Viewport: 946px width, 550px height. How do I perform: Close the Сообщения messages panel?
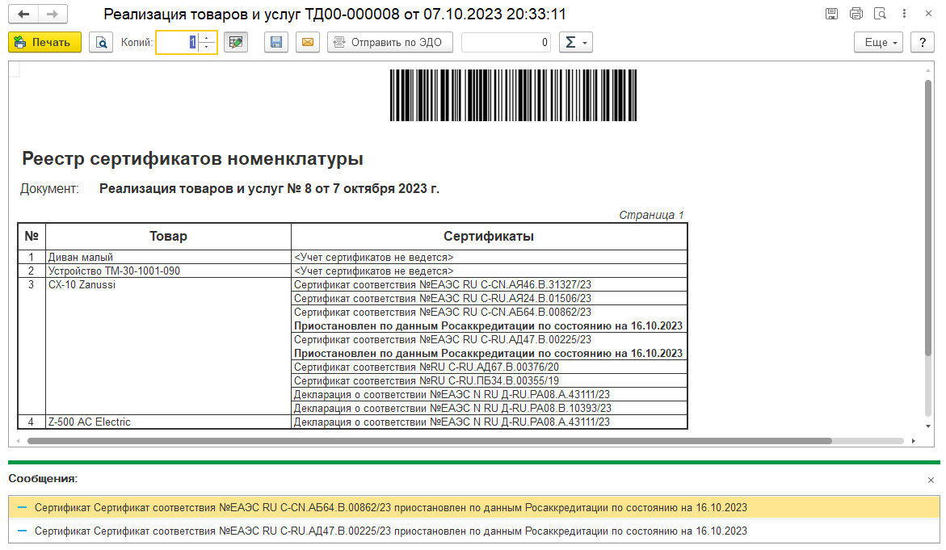tap(931, 480)
